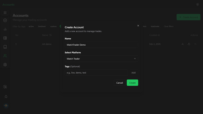The width and height of the screenshot is (203, 114).
Task: Open more actions menu for mt-demo
Action: [195, 44]
